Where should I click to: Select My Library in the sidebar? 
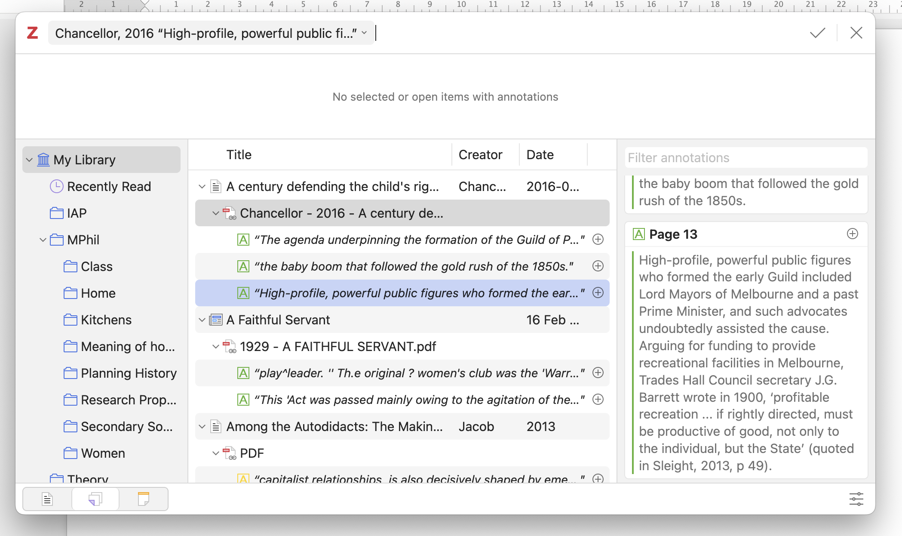(101, 160)
